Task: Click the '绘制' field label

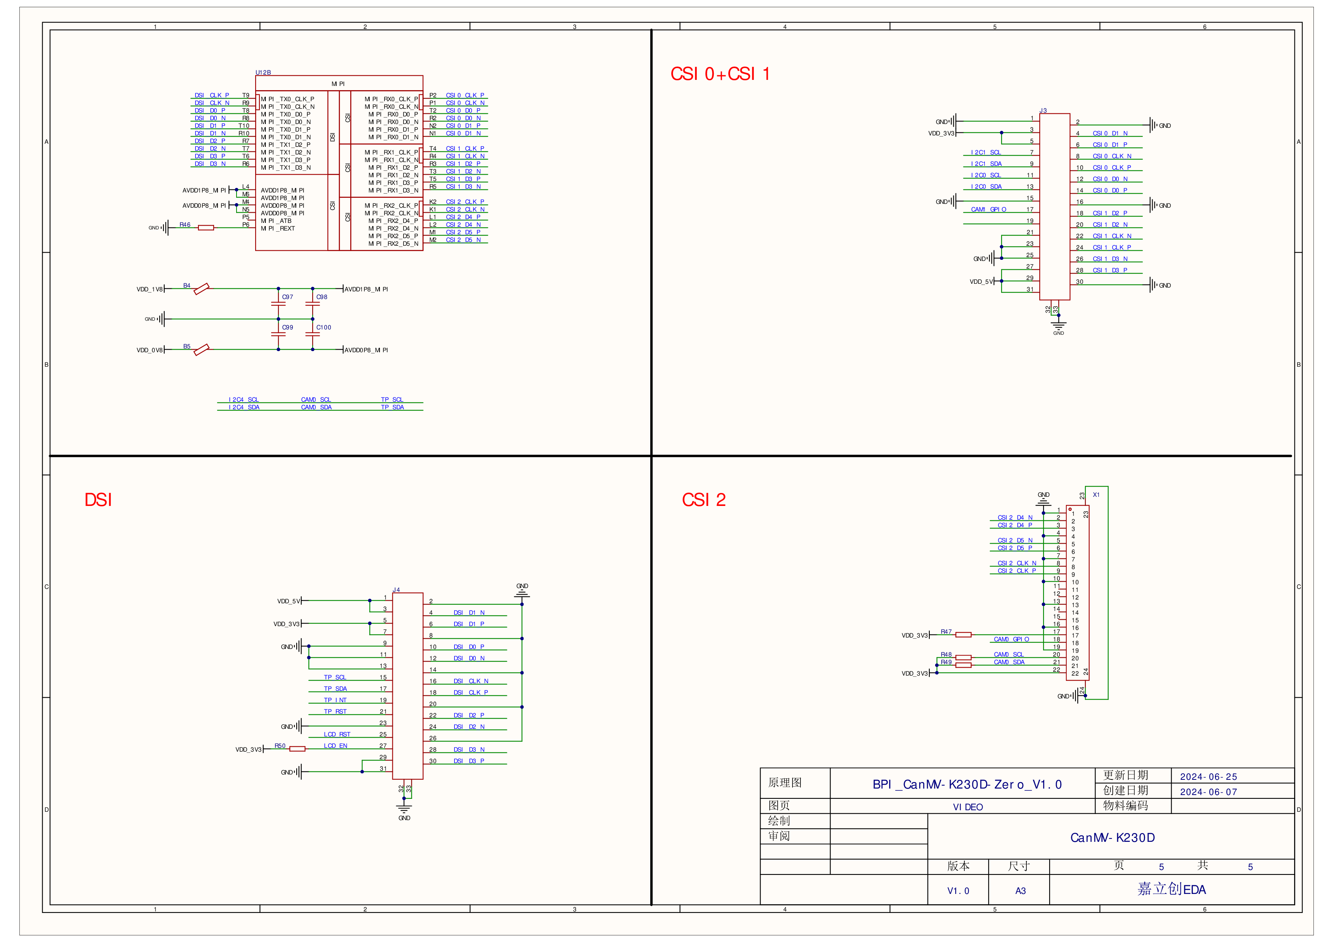Action: (779, 821)
